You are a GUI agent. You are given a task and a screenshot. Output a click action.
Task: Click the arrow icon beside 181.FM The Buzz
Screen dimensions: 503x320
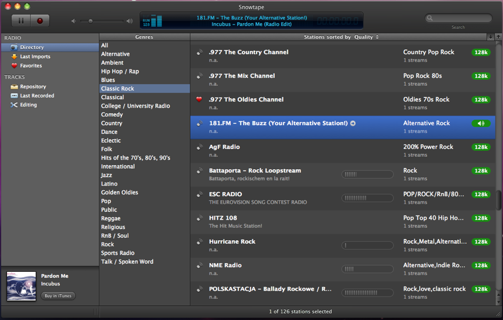tap(353, 123)
